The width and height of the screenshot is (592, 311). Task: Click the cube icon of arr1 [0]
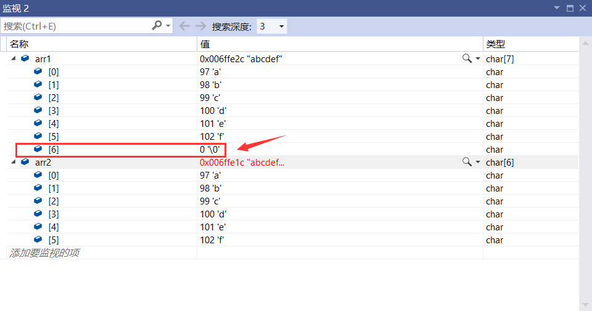[38, 71]
